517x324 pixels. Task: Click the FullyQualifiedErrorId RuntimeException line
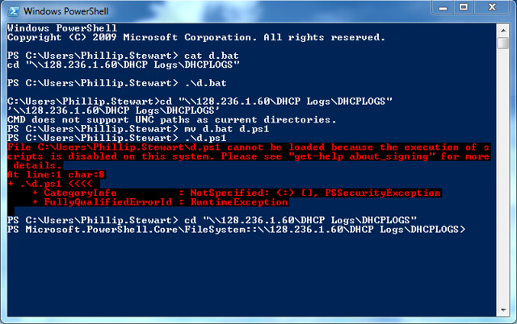160,202
